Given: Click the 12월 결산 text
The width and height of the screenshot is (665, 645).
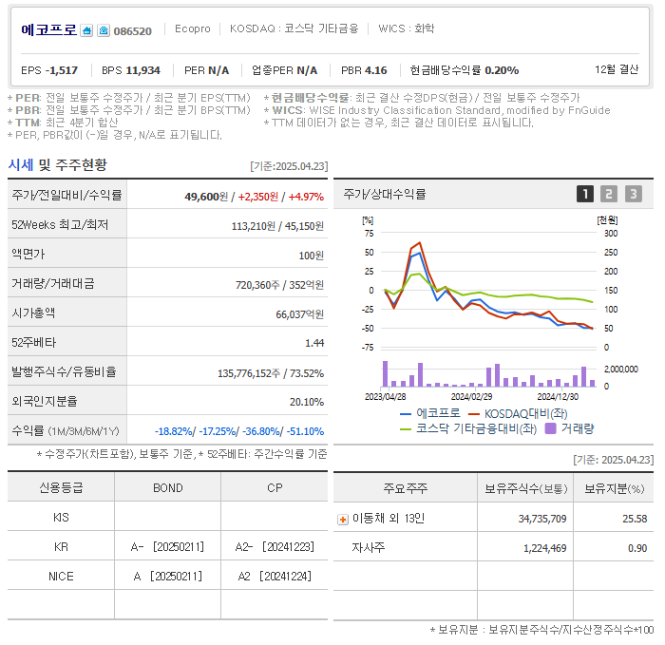Looking at the screenshot, I should point(617,69).
